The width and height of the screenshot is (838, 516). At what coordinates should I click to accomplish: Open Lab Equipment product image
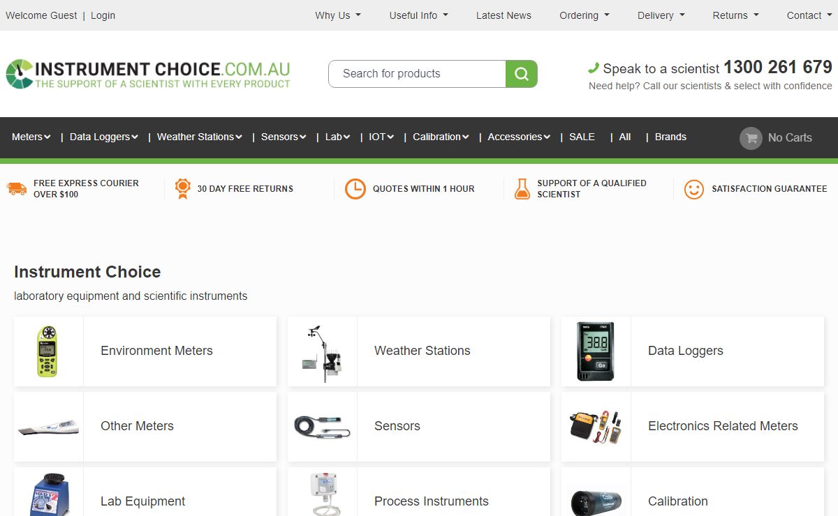click(48, 495)
